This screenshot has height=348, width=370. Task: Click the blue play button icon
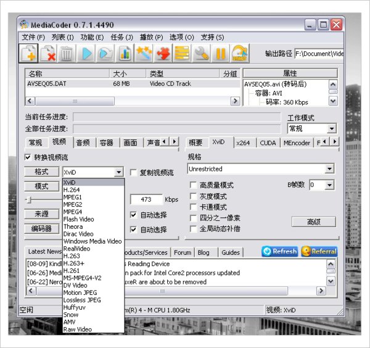(x=86, y=54)
